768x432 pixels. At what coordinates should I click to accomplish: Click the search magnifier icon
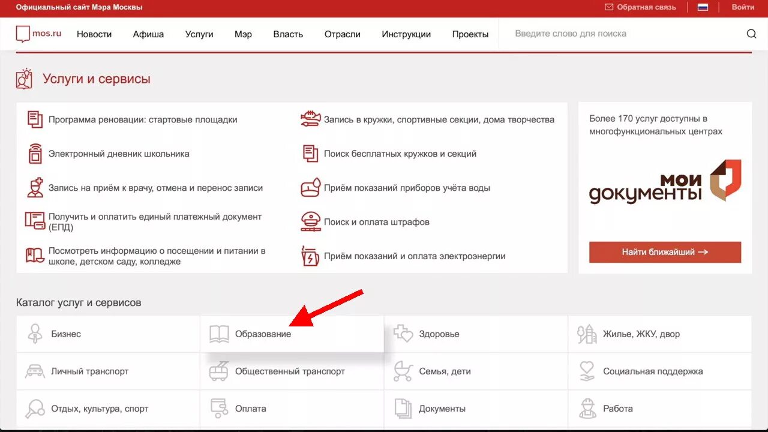tap(751, 34)
